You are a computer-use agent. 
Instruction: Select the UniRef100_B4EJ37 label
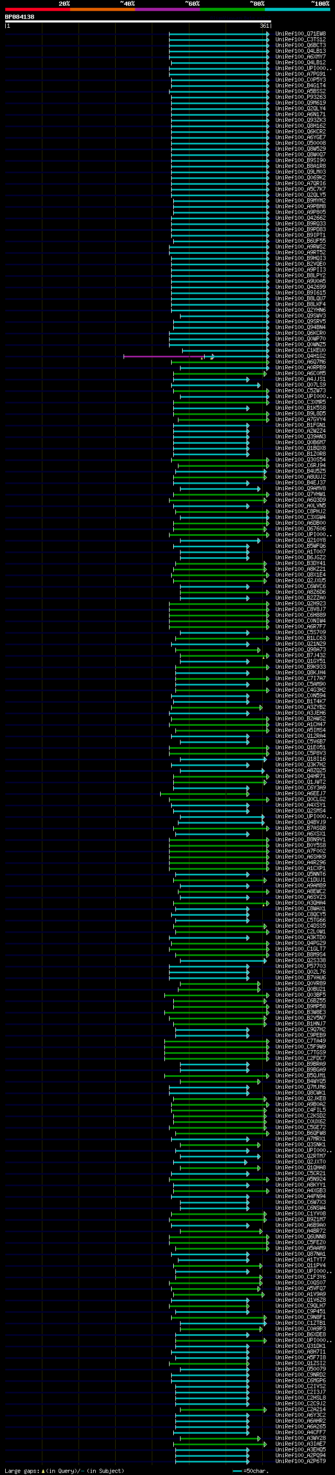pyautogui.click(x=300, y=483)
